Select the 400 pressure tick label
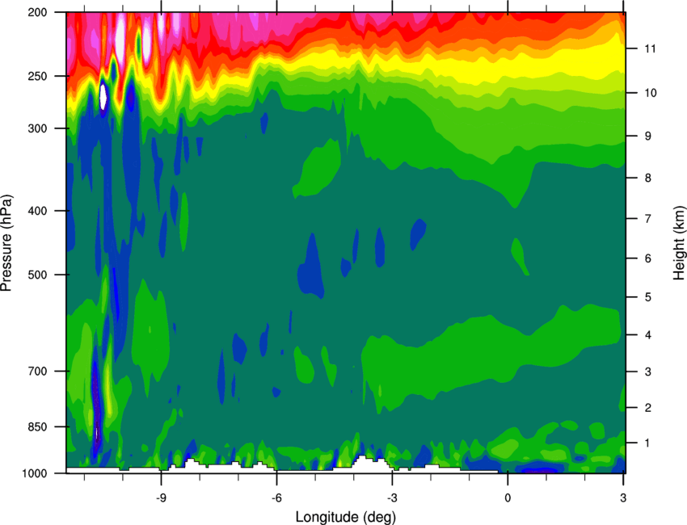This screenshot has height=525, width=687. (x=37, y=211)
